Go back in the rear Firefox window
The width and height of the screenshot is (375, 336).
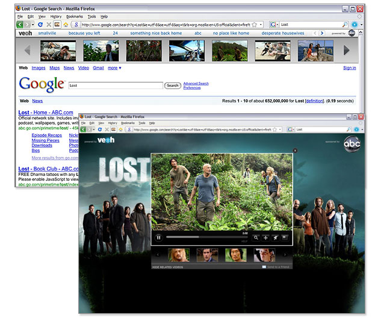20,25
